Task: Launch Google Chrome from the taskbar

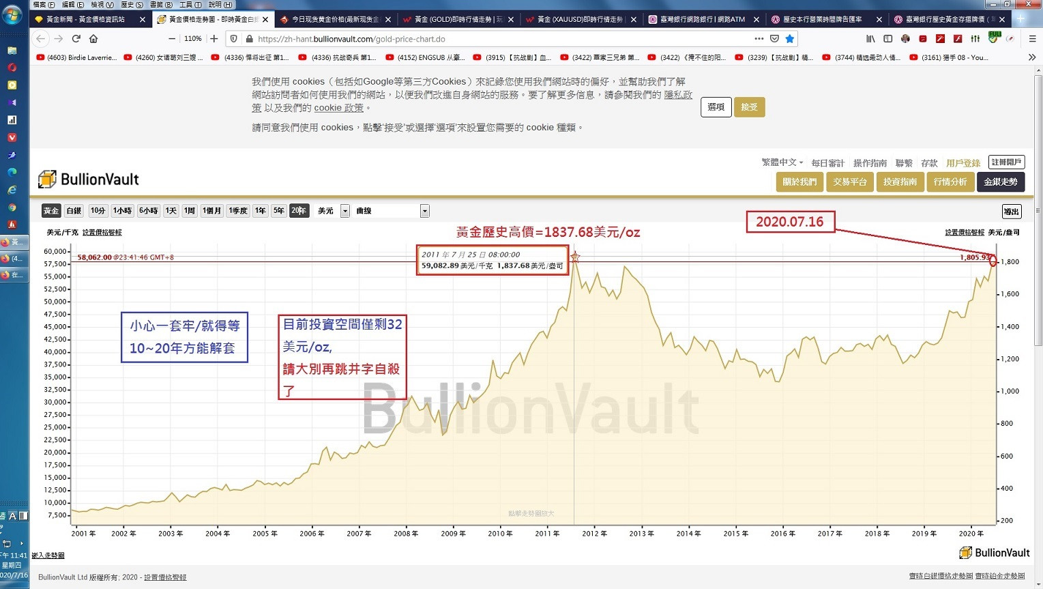Action: tap(12, 207)
